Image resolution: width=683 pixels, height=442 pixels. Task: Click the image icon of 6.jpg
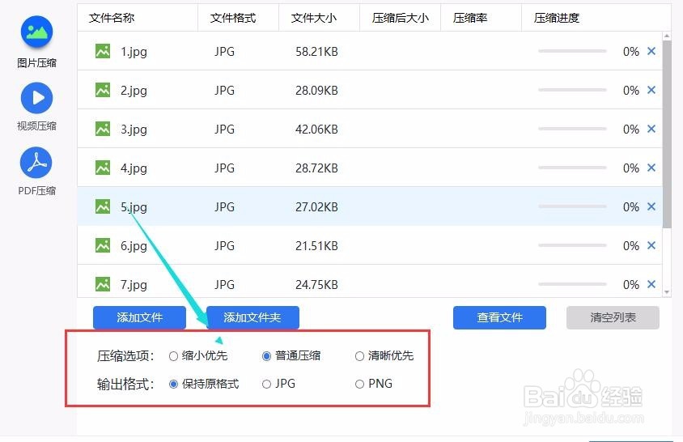tap(103, 245)
